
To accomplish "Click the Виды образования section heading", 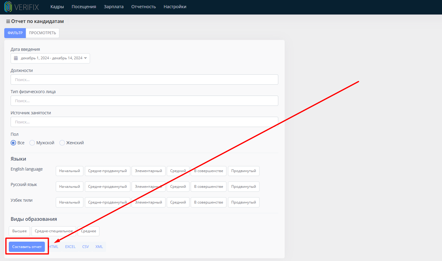I will point(34,219).
